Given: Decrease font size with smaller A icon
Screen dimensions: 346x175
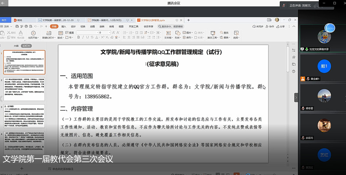Looking at the screenshot, I should click(119, 32).
